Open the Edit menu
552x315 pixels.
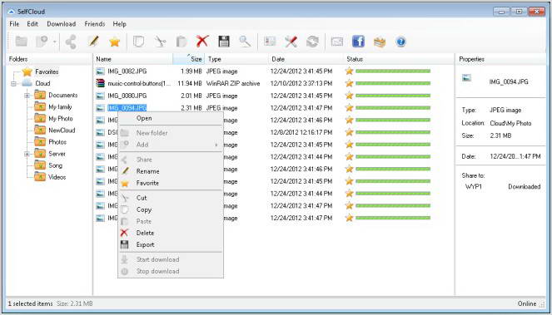pos(32,24)
